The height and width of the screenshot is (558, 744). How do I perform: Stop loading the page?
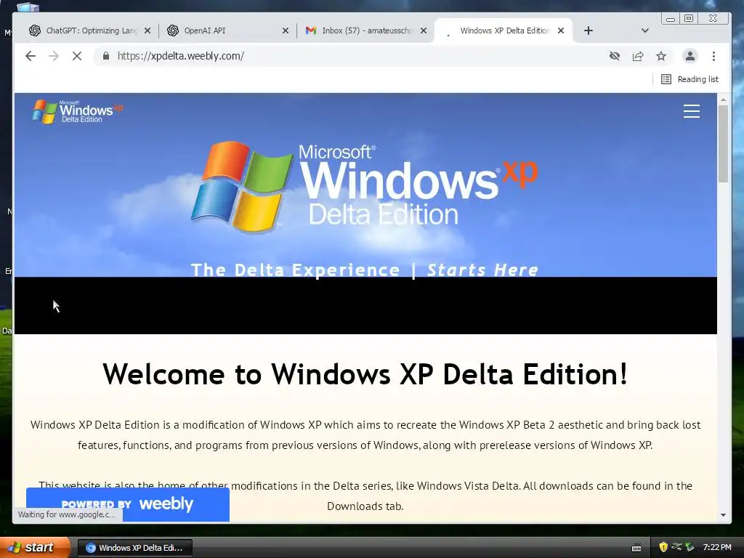pos(77,56)
